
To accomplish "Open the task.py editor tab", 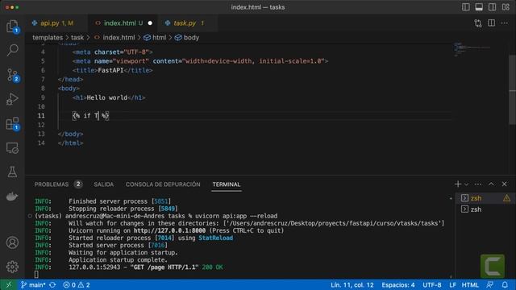I will tap(187, 23).
